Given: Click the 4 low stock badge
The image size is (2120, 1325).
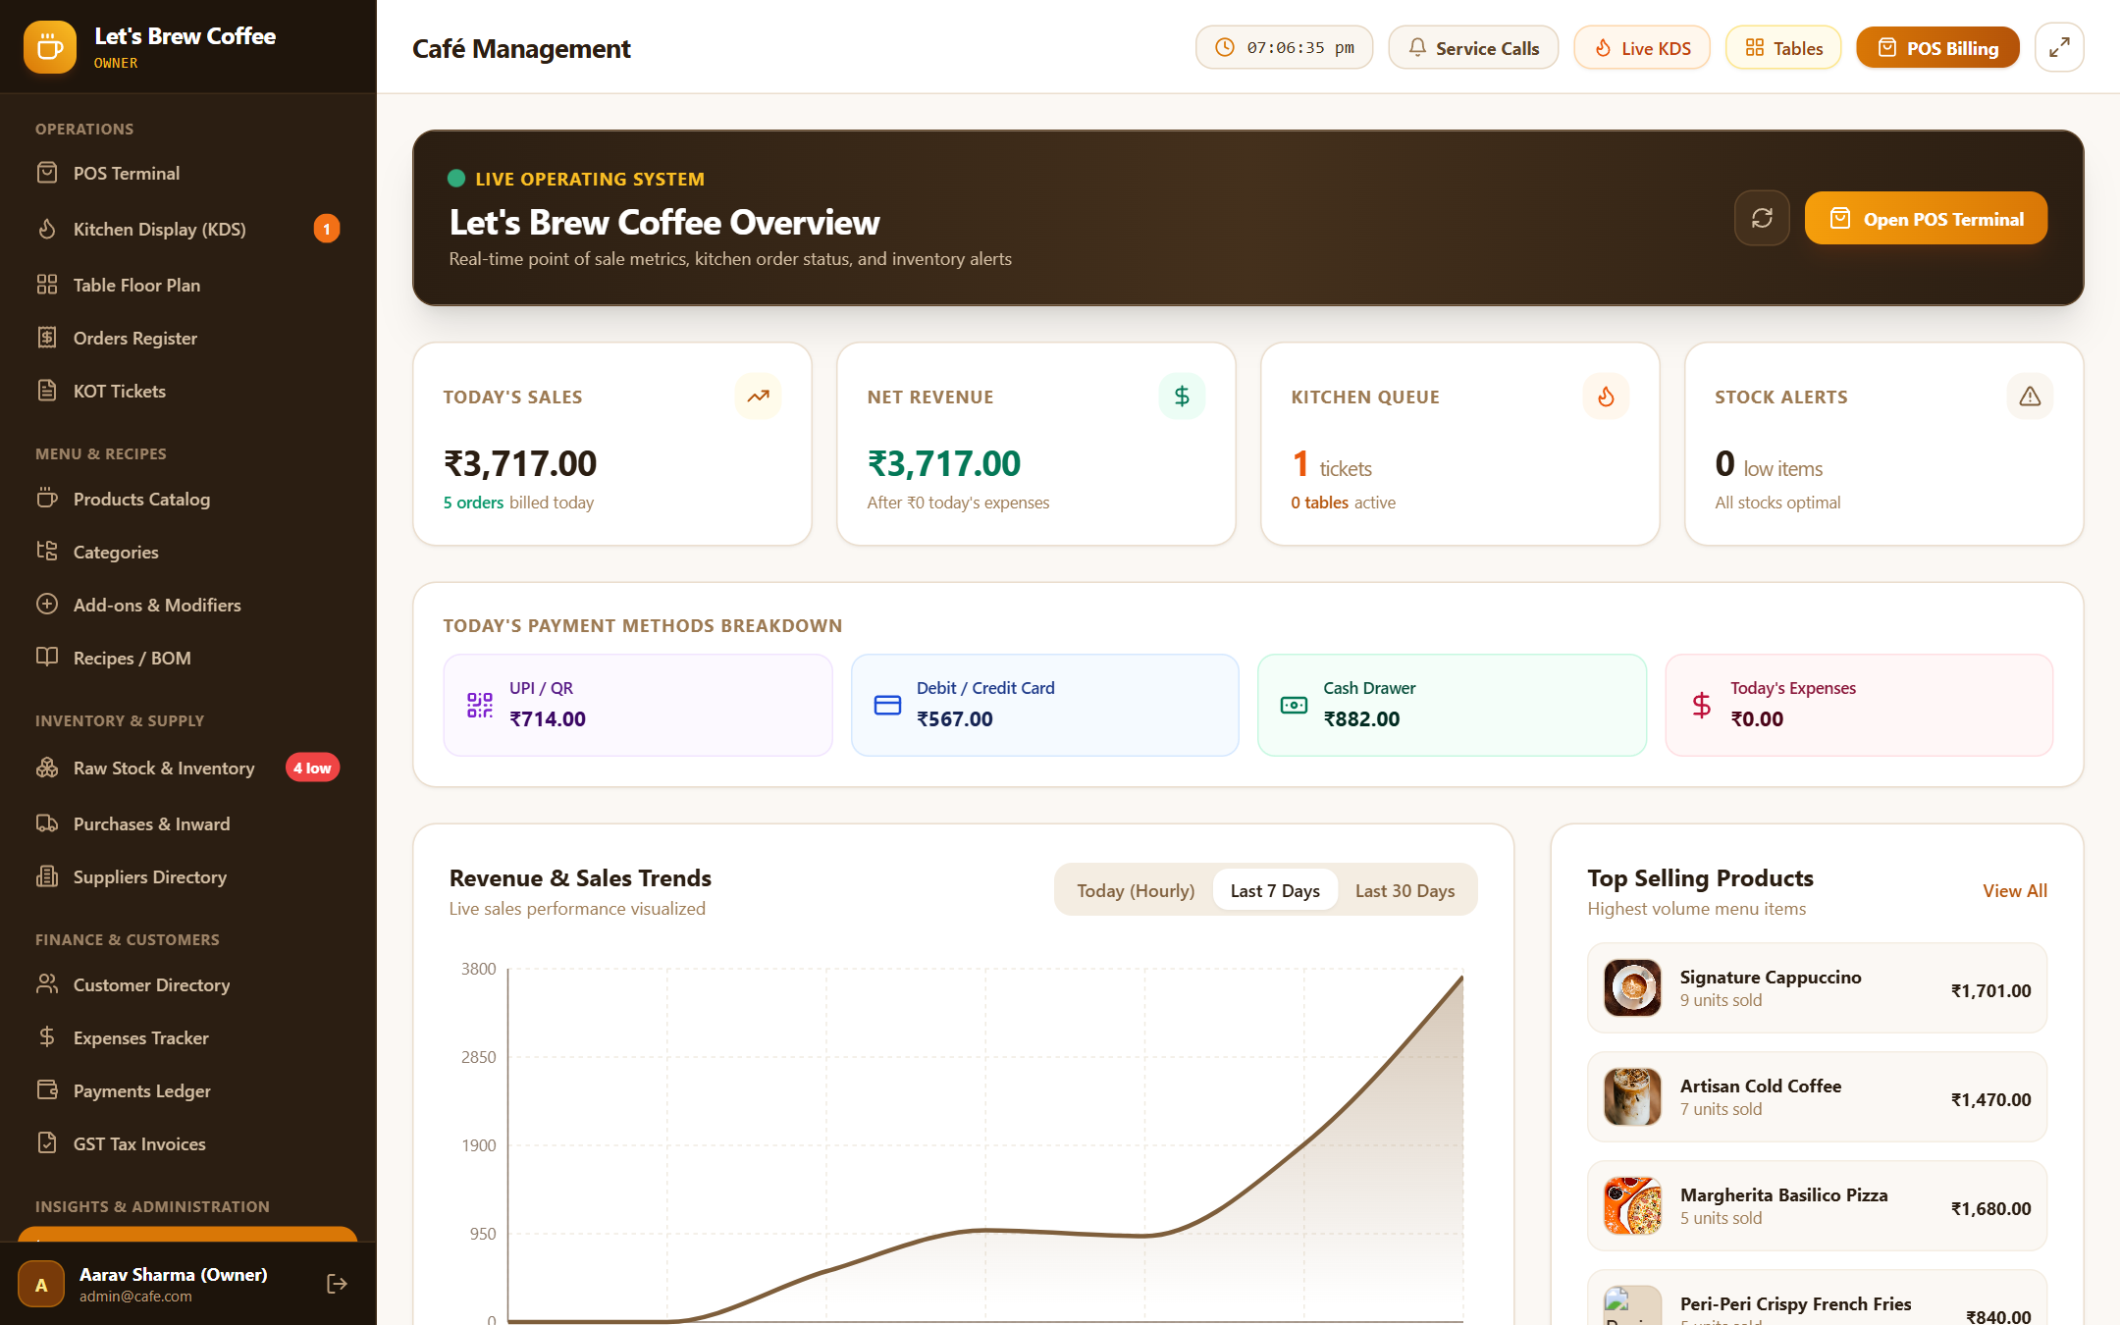Looking at the screenshot, I should coord(312,768).
